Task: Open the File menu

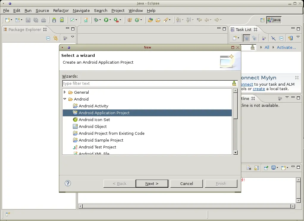Action: 6,10
